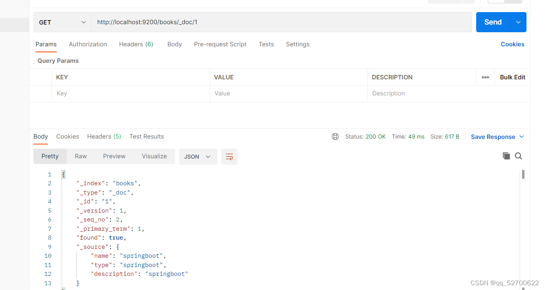This screenshot has width=545, height=290.
Task: Open the request Body tab
Action: [175, 44]
